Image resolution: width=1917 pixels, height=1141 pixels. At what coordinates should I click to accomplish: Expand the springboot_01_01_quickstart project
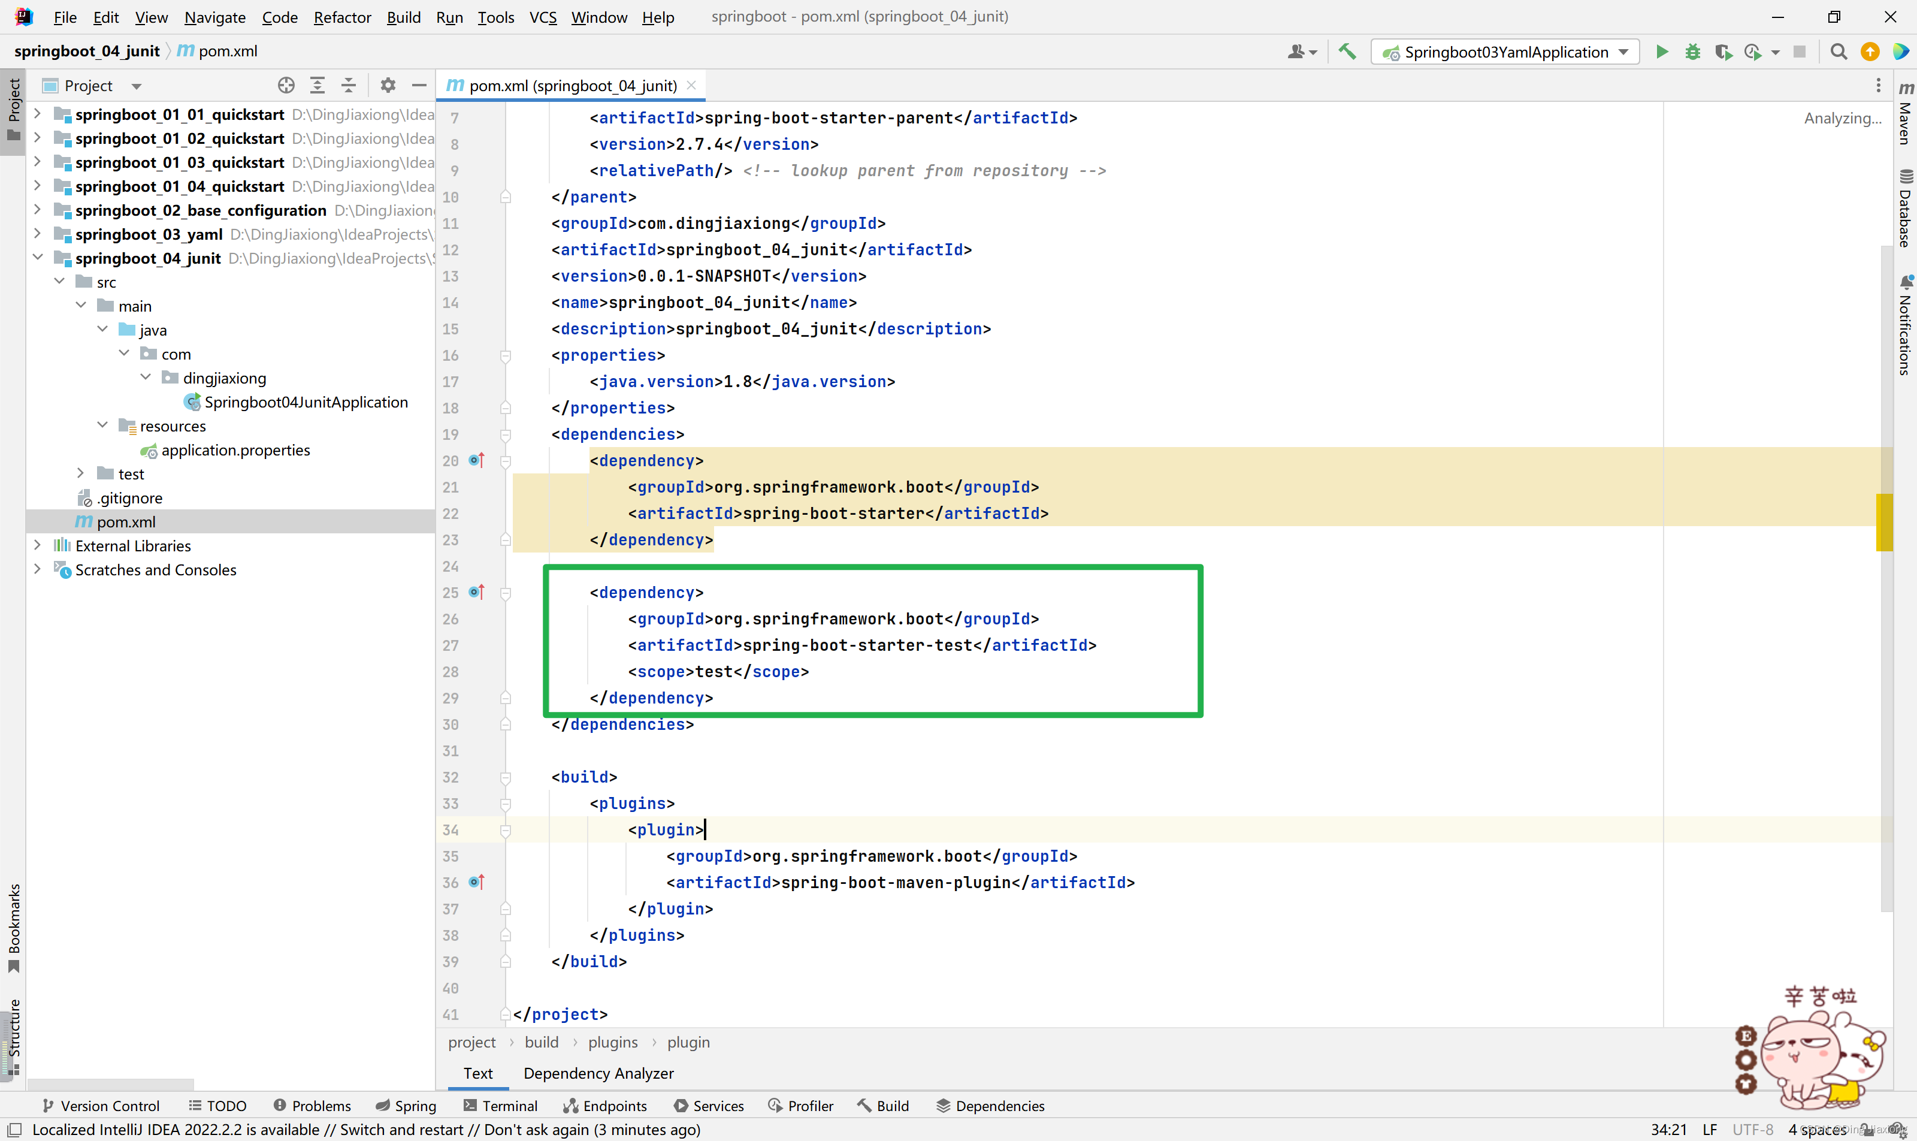37,114
